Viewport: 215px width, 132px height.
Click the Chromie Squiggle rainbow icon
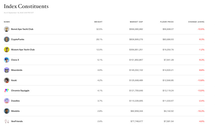7,90
